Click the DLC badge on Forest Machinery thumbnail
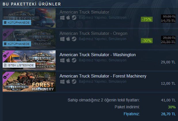The image size is (178, 121). pyautogui.click(x=7, y=76)
